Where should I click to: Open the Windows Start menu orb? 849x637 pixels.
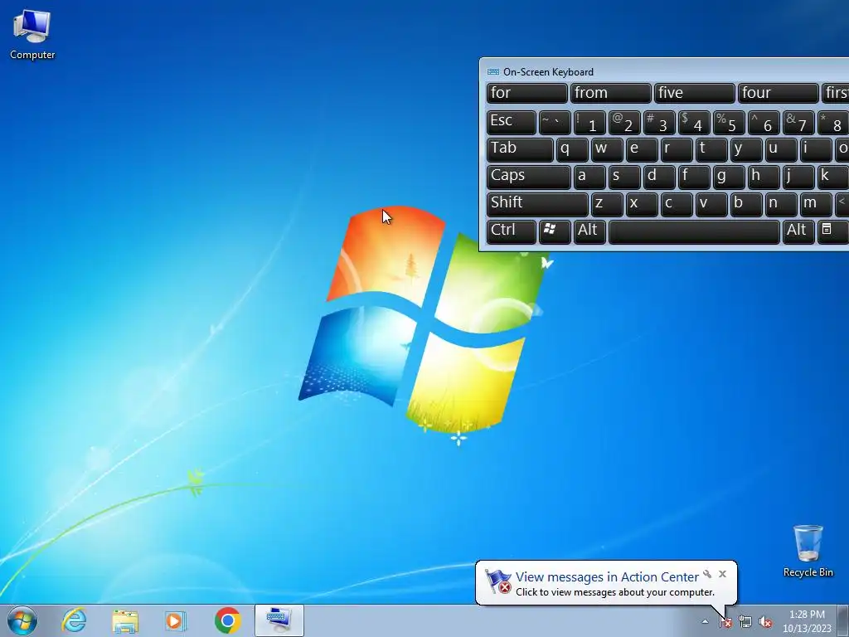pos(22,620)
